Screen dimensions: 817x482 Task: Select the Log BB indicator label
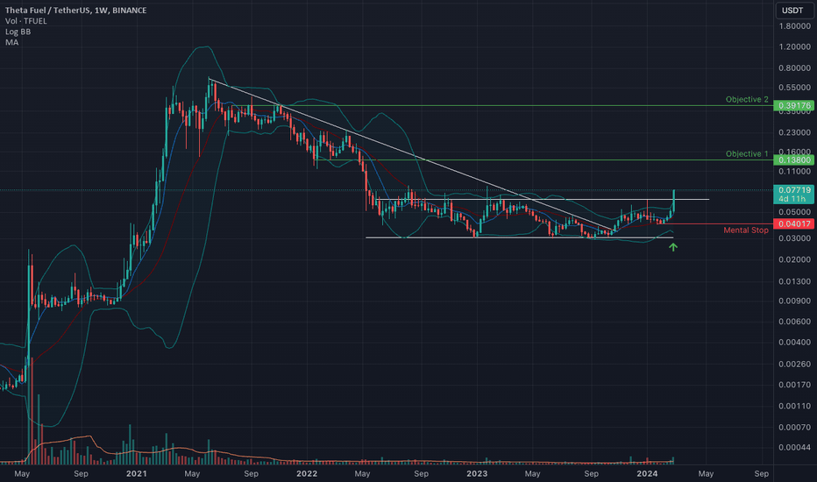click(x=18, y=32)
